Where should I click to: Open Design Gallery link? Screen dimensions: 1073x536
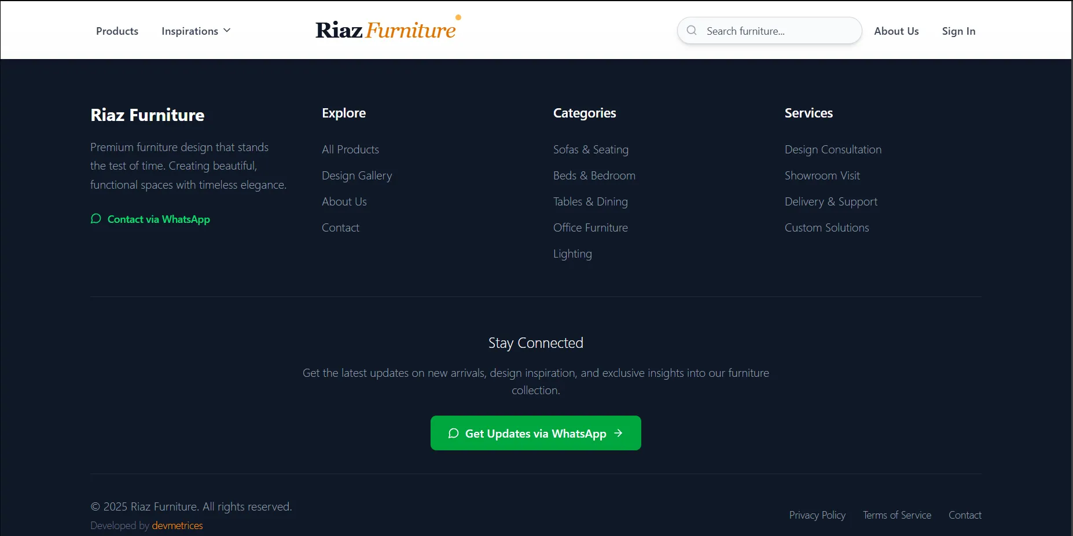click(357, 175)
